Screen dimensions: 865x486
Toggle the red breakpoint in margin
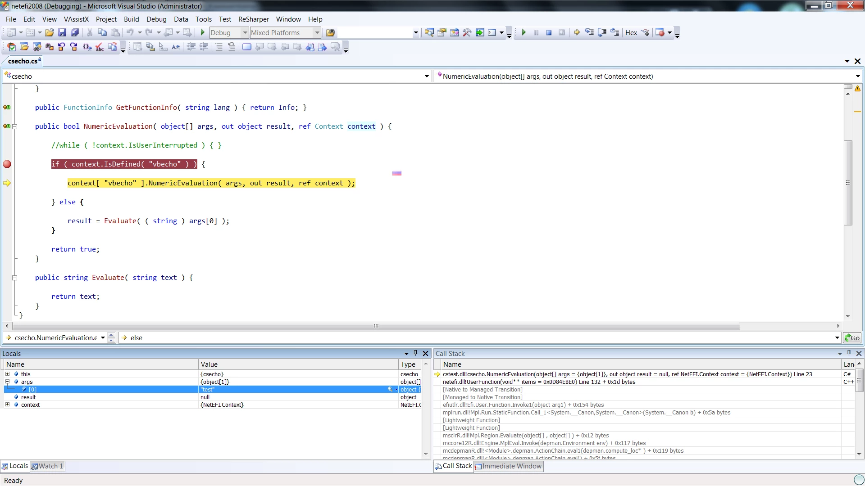point(7,164)
